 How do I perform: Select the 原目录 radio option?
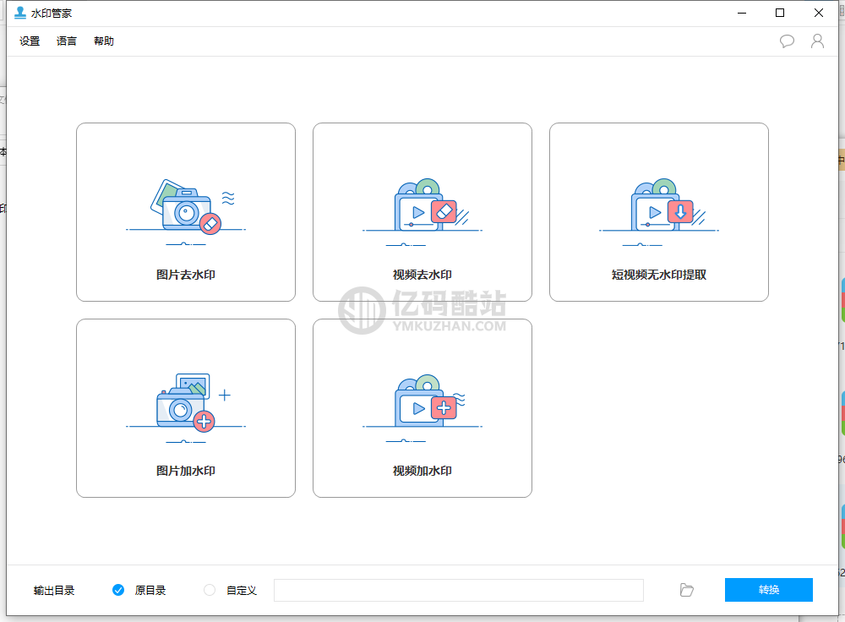coord(118,590)
